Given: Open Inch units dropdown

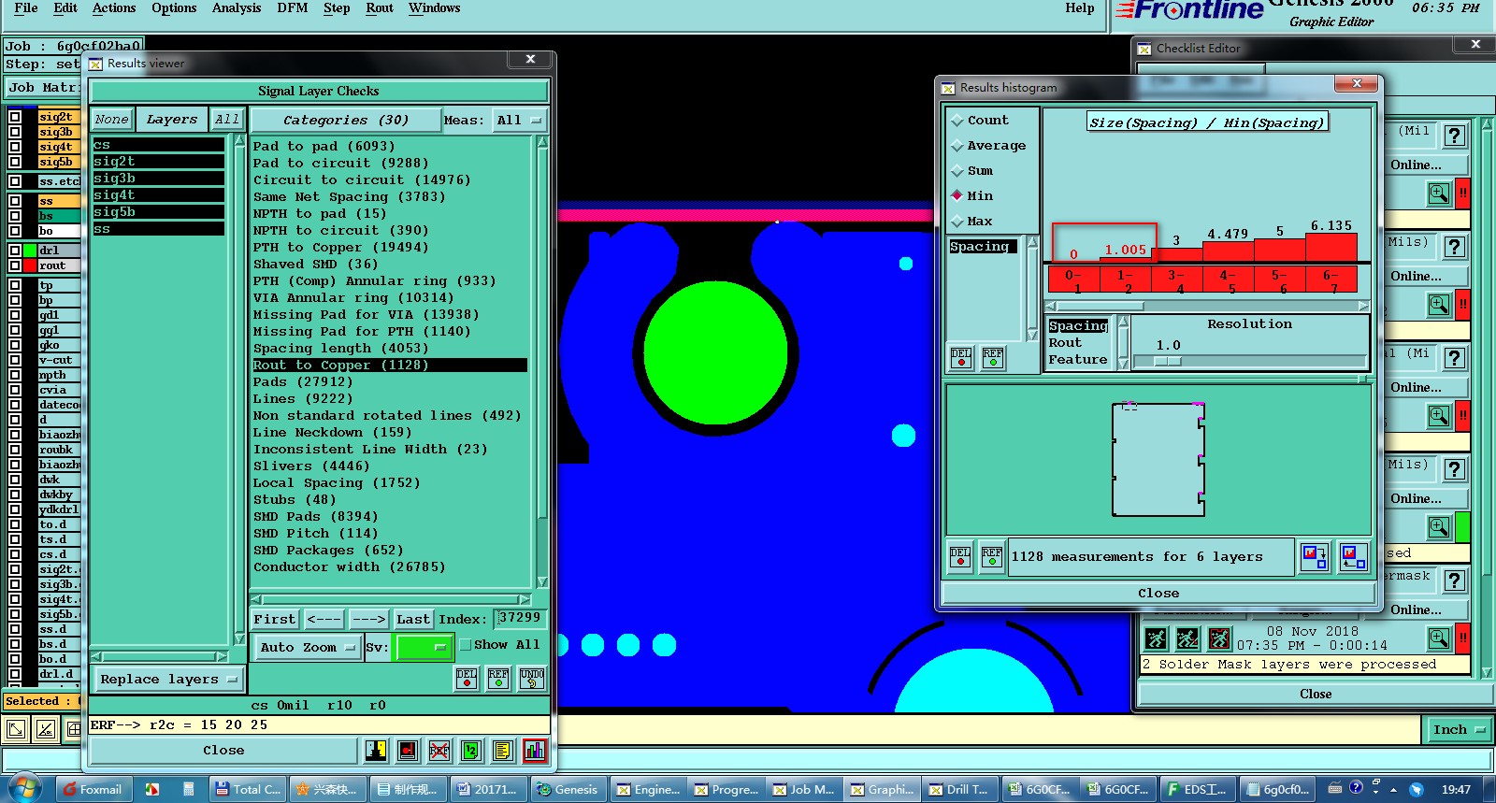Looking at the screenshot, I should pyautogui.click(x=1459, y=730).
